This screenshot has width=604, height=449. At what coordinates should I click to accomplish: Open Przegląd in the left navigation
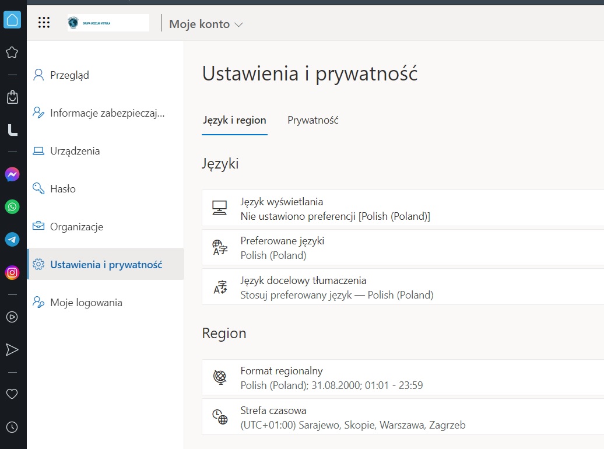(69, 75)
